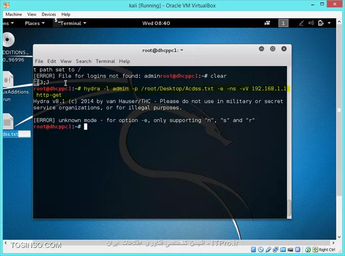Open the VirtualBox Devices menu

(x=49, y=14)
